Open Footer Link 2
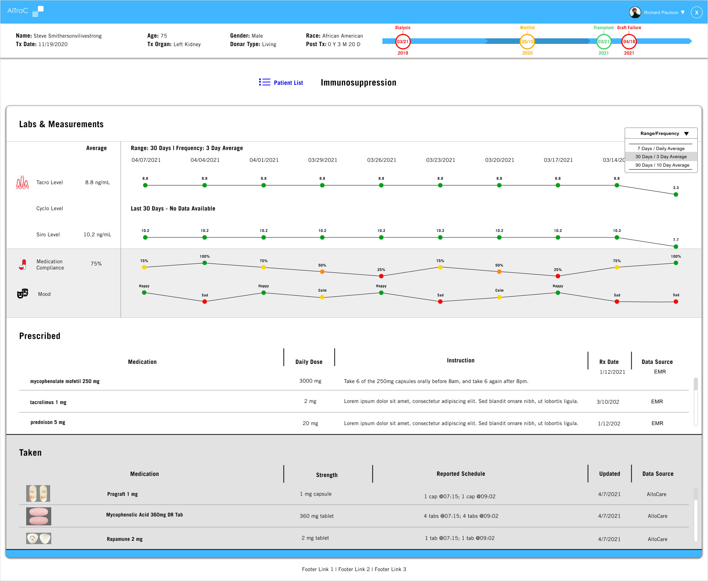The image size is (708, 581). point(354,569)
